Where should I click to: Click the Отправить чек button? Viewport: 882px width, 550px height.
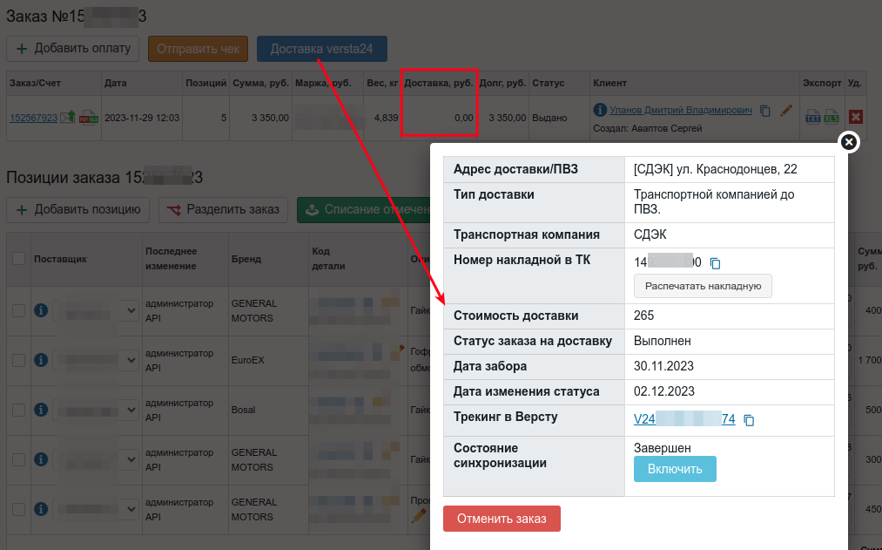click(x=198, y=49)
